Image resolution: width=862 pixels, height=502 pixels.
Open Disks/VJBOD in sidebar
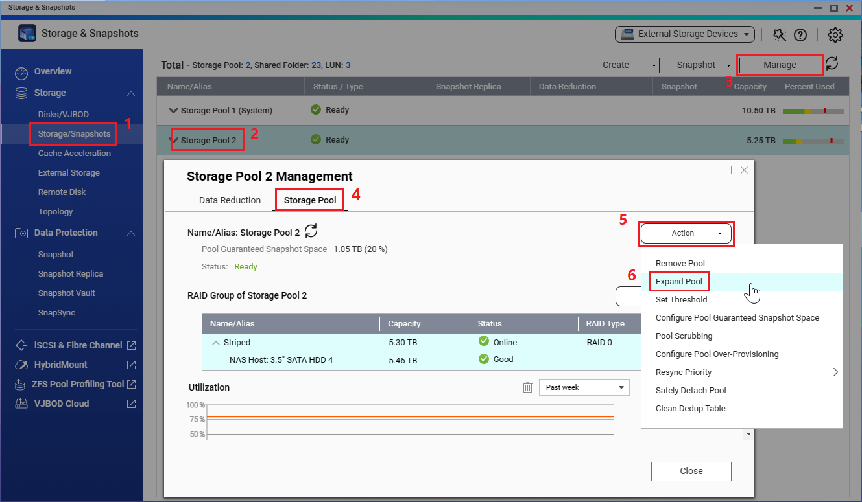[x=64, y=114]
